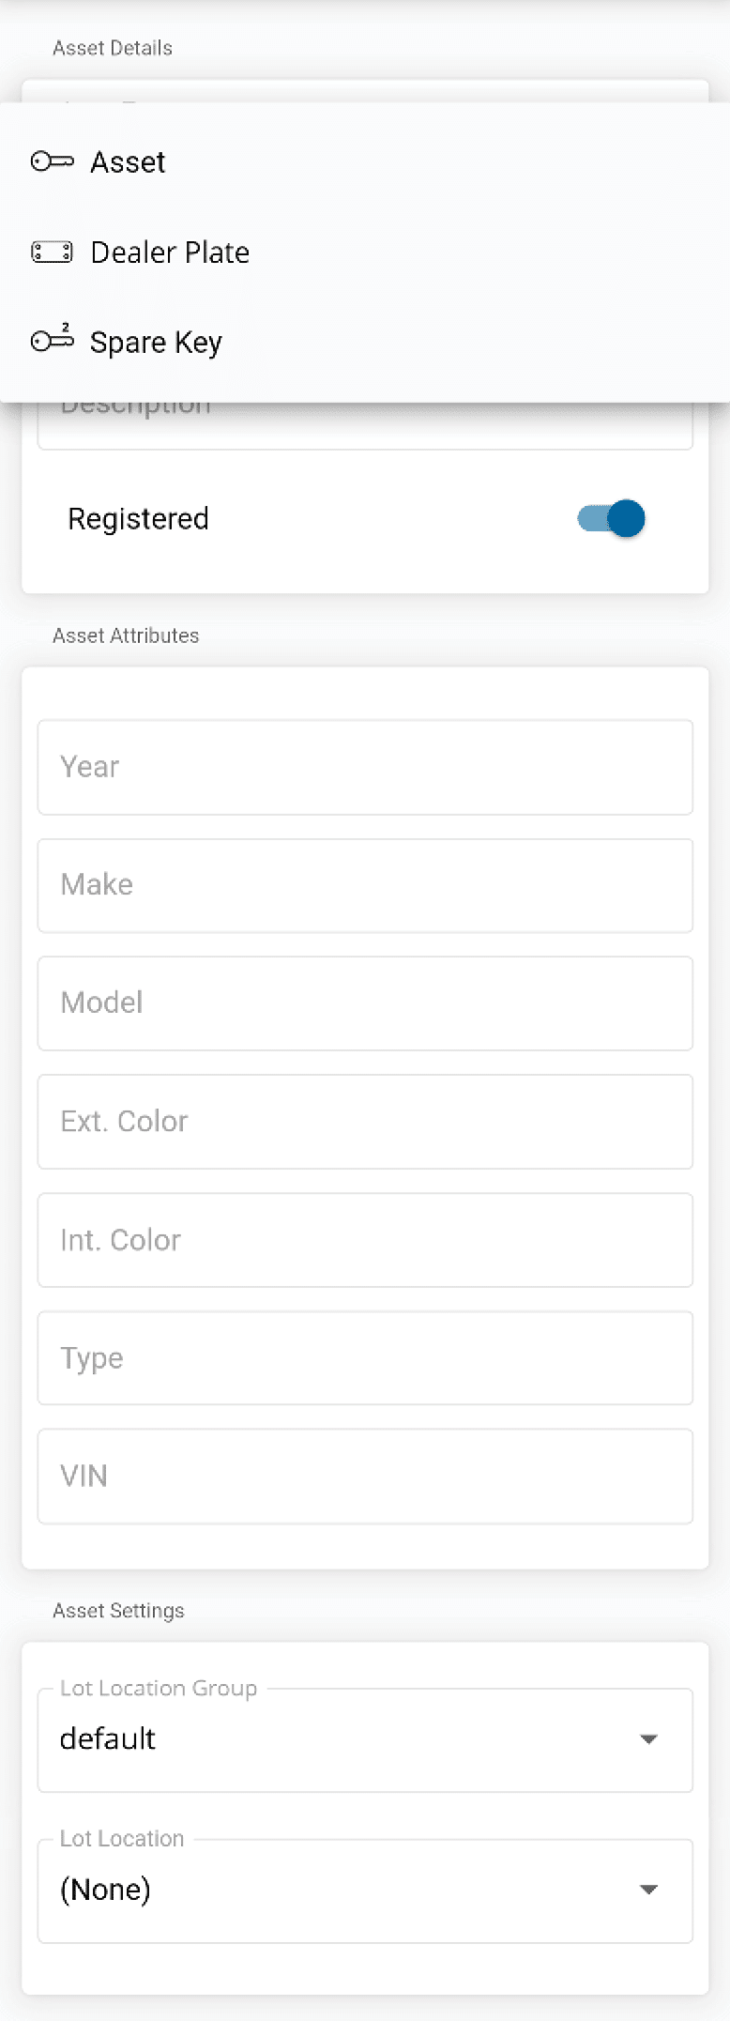Open the Lot Location Group dropdown
Image resolution: width=730 pixels, height=2021 pixels.
click(364, 1738)
